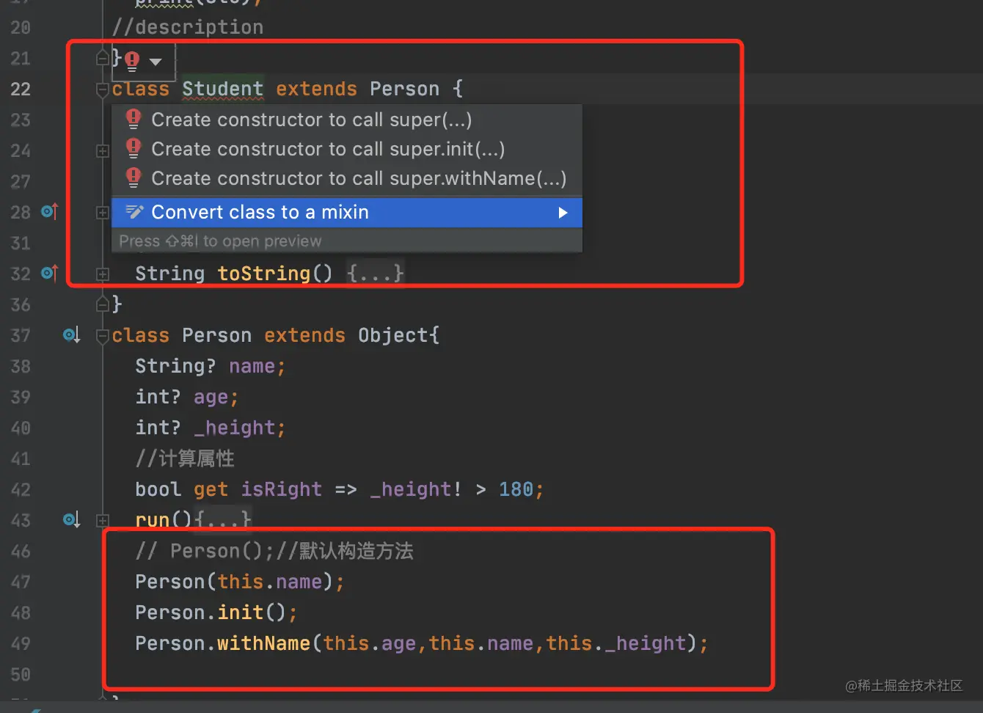
Task: Click 'String? name;' field declaration on line 38
Action: 211,366
